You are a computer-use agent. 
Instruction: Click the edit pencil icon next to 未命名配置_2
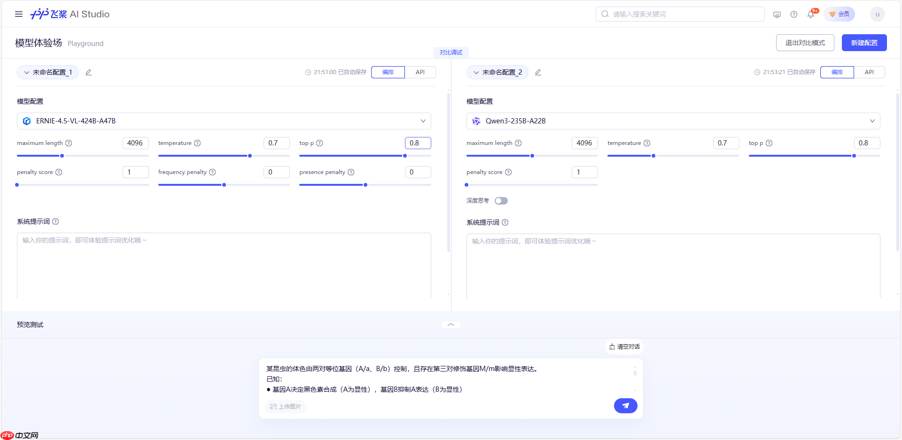click(x=538, y=72)
